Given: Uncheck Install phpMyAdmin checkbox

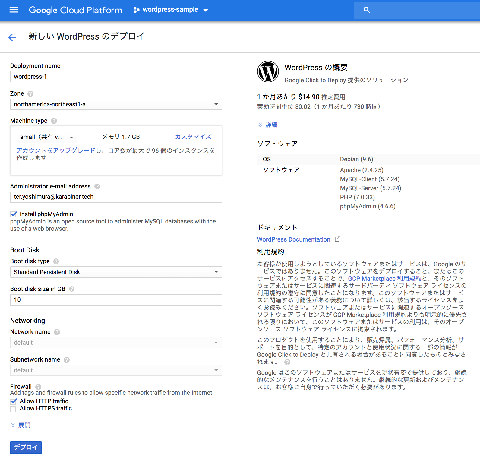Looking at the screenshot, I should [x=14, y=214].
